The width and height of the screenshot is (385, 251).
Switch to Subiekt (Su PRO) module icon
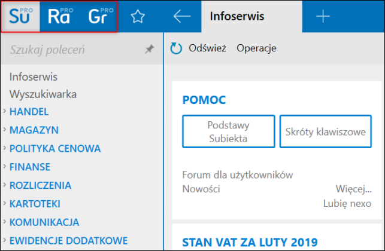pyautogui.click(x=21, y=17)
